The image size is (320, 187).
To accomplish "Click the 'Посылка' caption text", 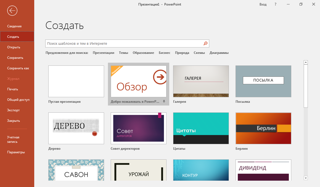I will click(x=243, y=102).
